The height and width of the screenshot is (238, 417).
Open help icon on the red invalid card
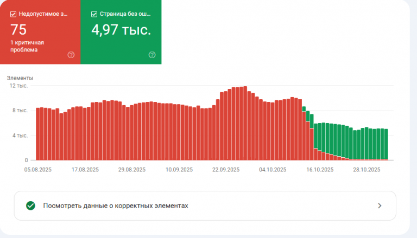(71, 55)
